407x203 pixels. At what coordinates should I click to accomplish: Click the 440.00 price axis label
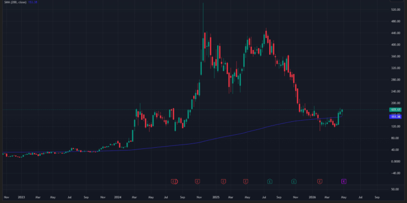coord(395,33)
